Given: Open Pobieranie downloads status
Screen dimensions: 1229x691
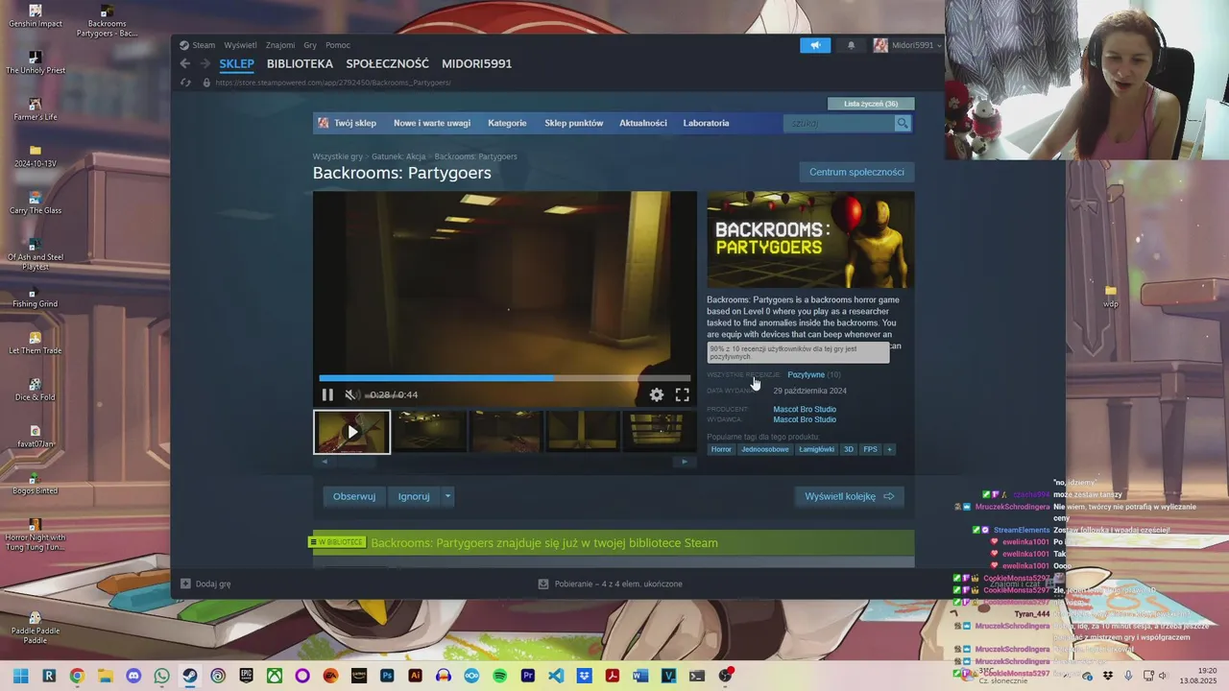Looking at the screenshot, I should [x=611, y=584].
